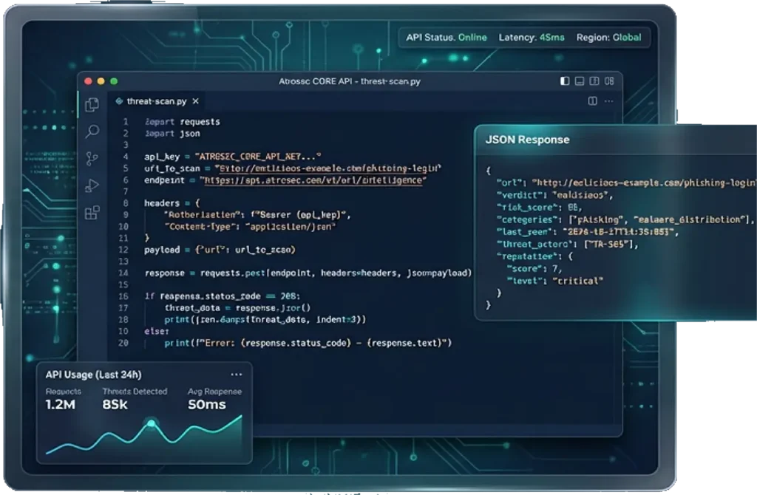Screen dimensions: 757x495
Task: Toggle the primary sidebar layout icon
Action: 566,81
